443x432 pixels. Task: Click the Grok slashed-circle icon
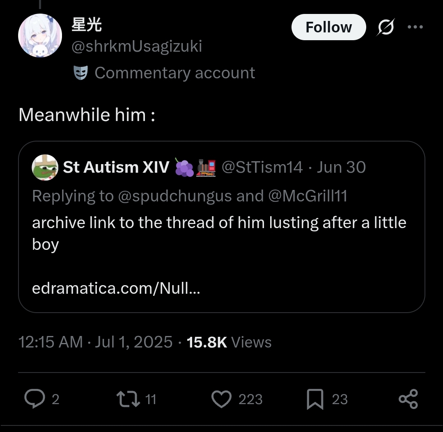[386, 27]
